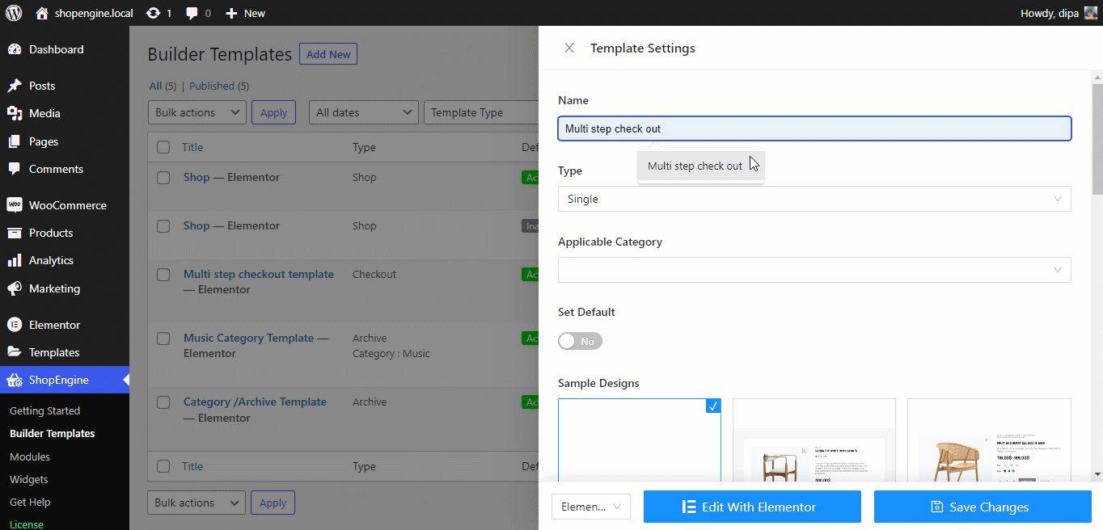Click the scrollbar down arrow in panel
The width and height of the screenshot is (1103, 530).
click(x=1097, y=474)
